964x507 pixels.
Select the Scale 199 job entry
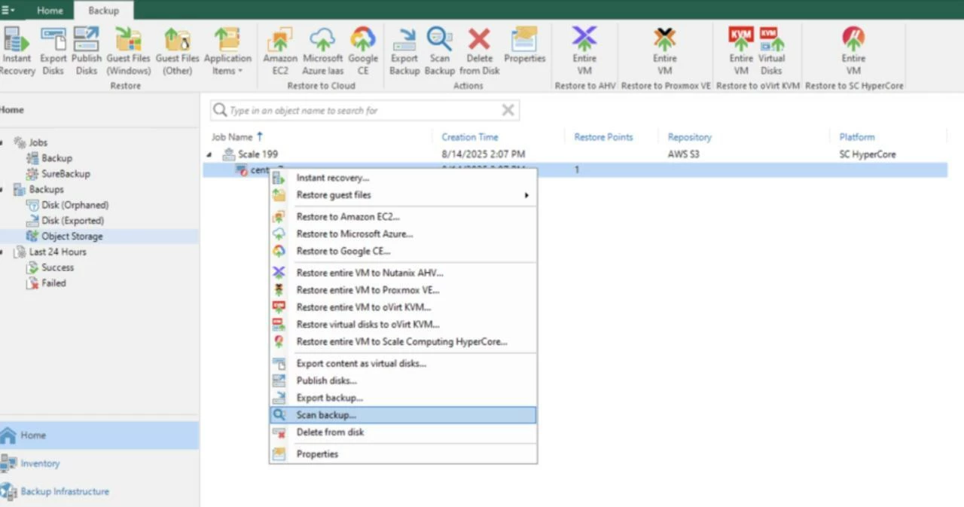pyautogui.click(x=258, y=154)
